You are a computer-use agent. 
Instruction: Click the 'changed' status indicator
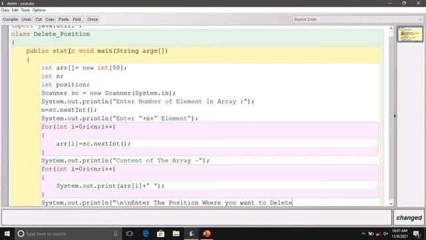coord(409,218)
